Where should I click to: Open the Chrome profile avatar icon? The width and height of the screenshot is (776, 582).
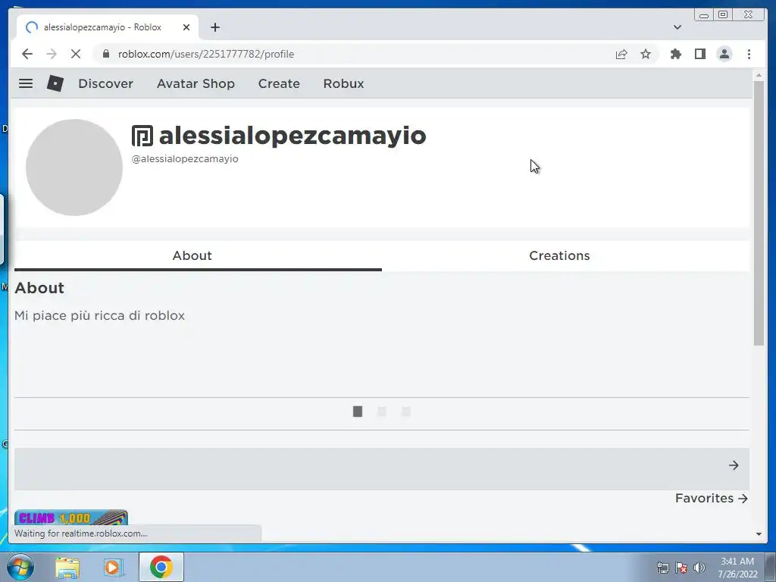(x=724, y=54)
